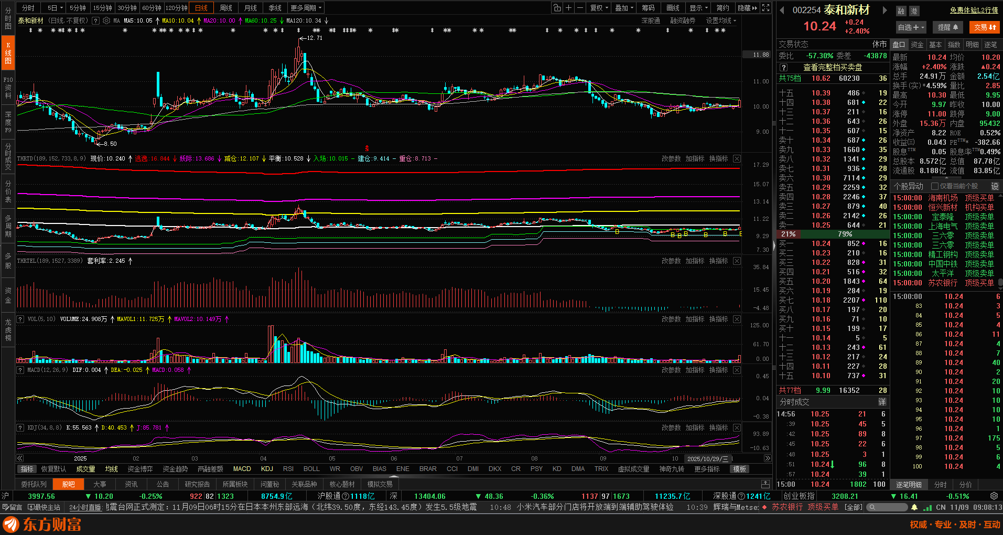The height and width of the screenshot is (535, 1003).
Task: Click the chart lock icon
Action: pyautogui.click(x=557, y=8)
